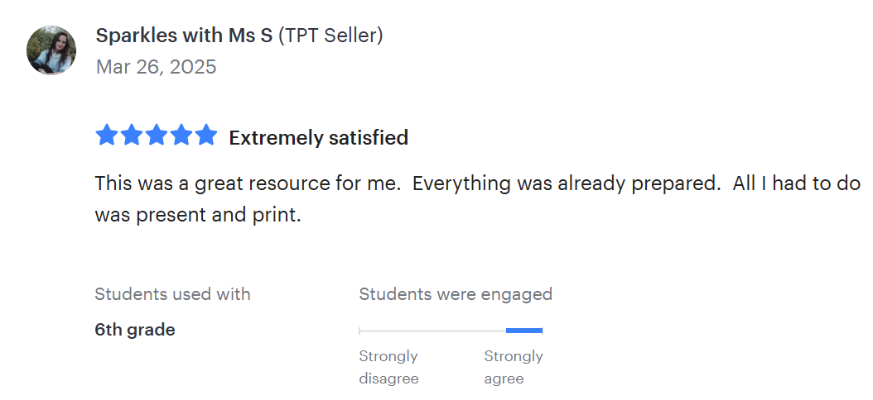Click the 6th grade value
The width and height of the screenshot is (873, 400).
click(x=135, y=330)
